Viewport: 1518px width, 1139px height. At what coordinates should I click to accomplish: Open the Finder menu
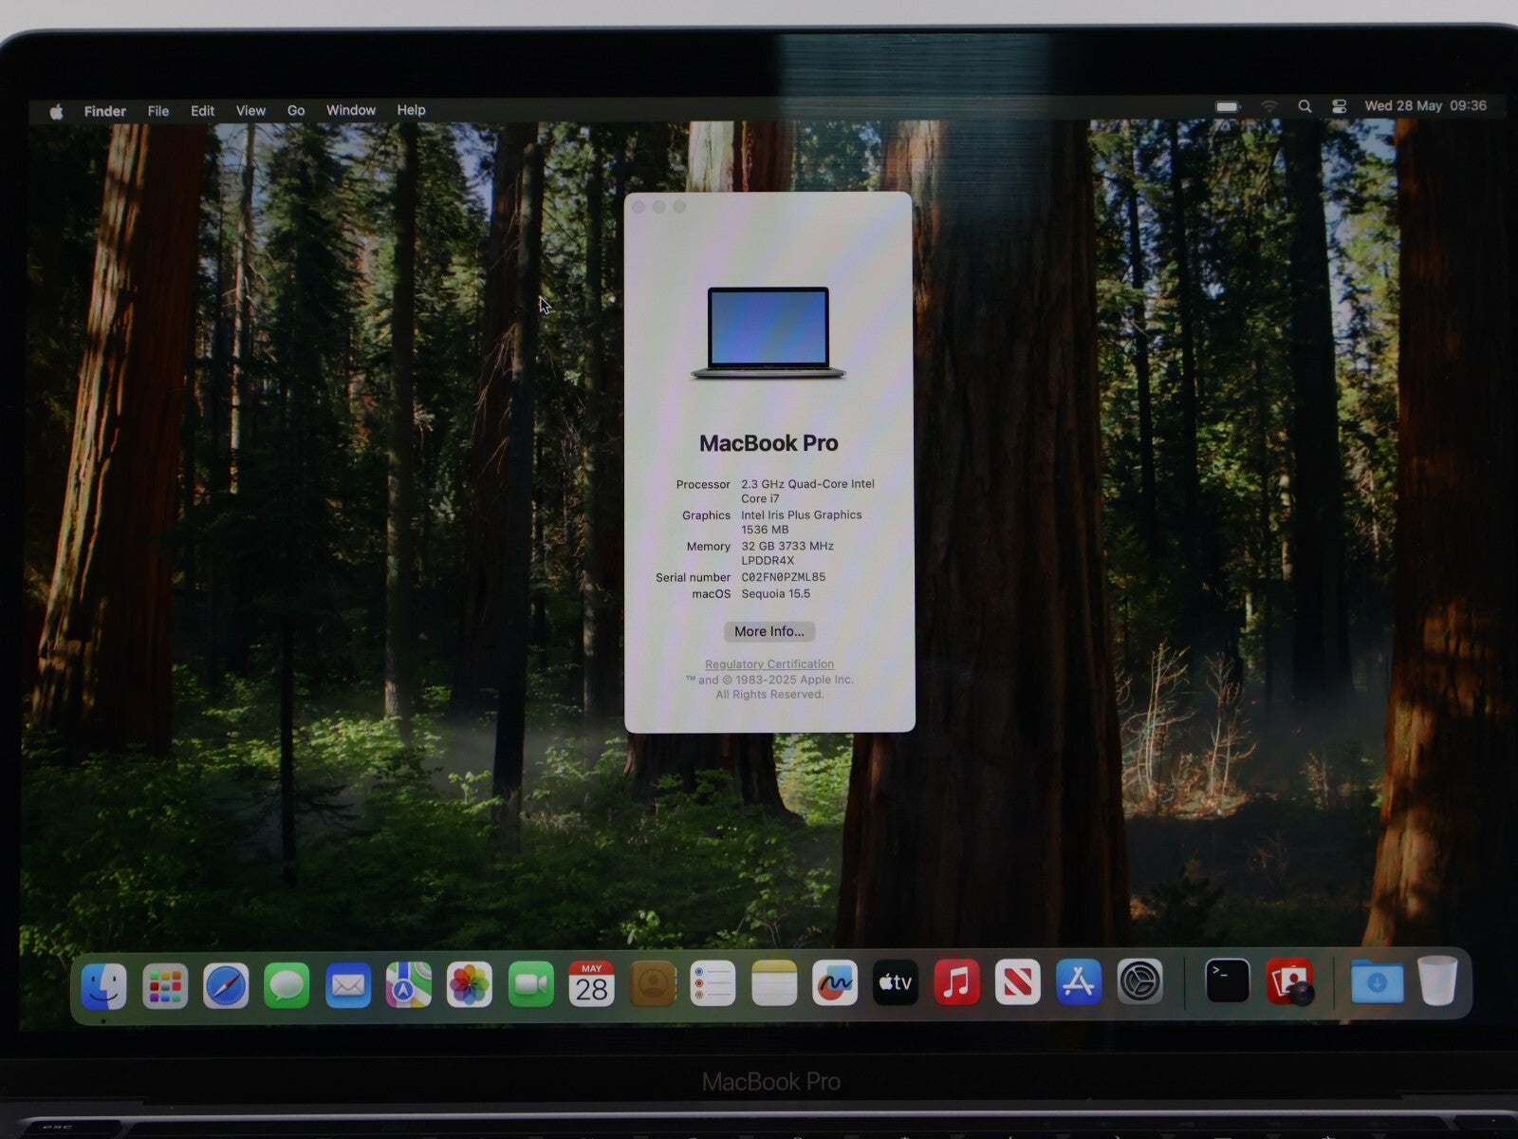104,111
